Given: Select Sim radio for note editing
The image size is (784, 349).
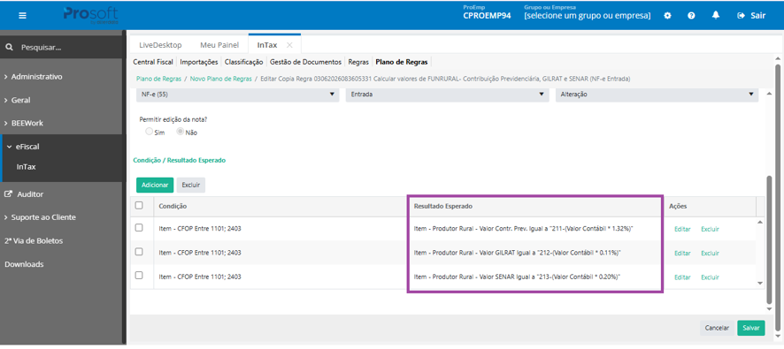Looking at the screenshot, I should (x=149, y=132).
